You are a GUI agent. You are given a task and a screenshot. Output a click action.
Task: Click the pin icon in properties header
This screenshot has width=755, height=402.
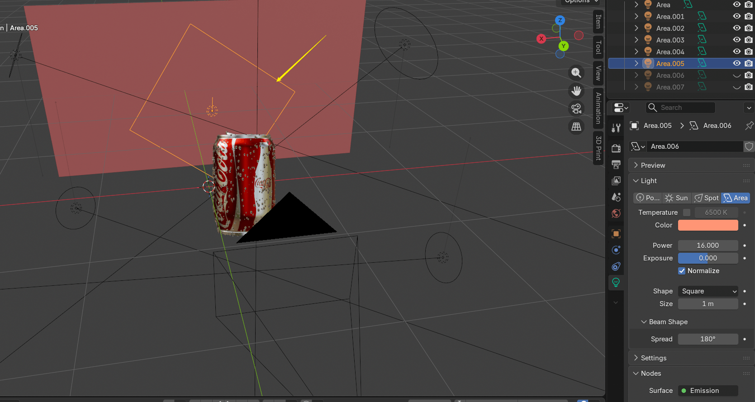point(749,126)
